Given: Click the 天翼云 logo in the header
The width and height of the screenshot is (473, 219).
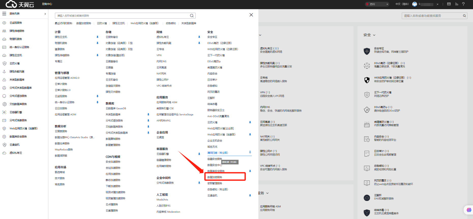Looking at the screenshot, I should [20, 4].
